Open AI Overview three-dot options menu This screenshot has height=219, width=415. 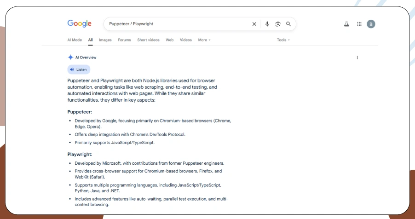(357, 58)
